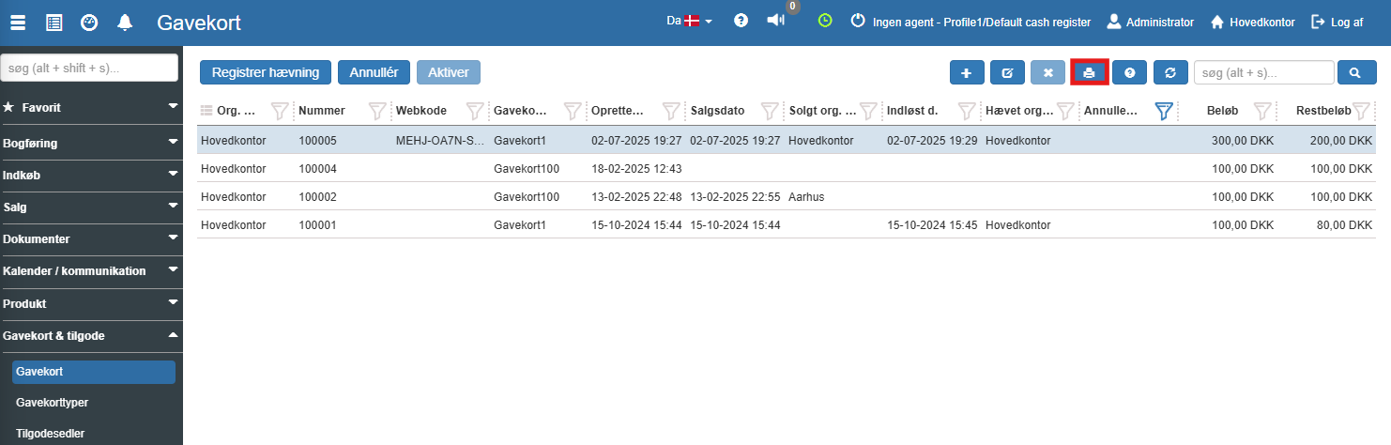Viewport: 1391px width, 445px height.
Task: Click the 18-02-2025 12:43 created date
Action: click(x=636, y=169)
